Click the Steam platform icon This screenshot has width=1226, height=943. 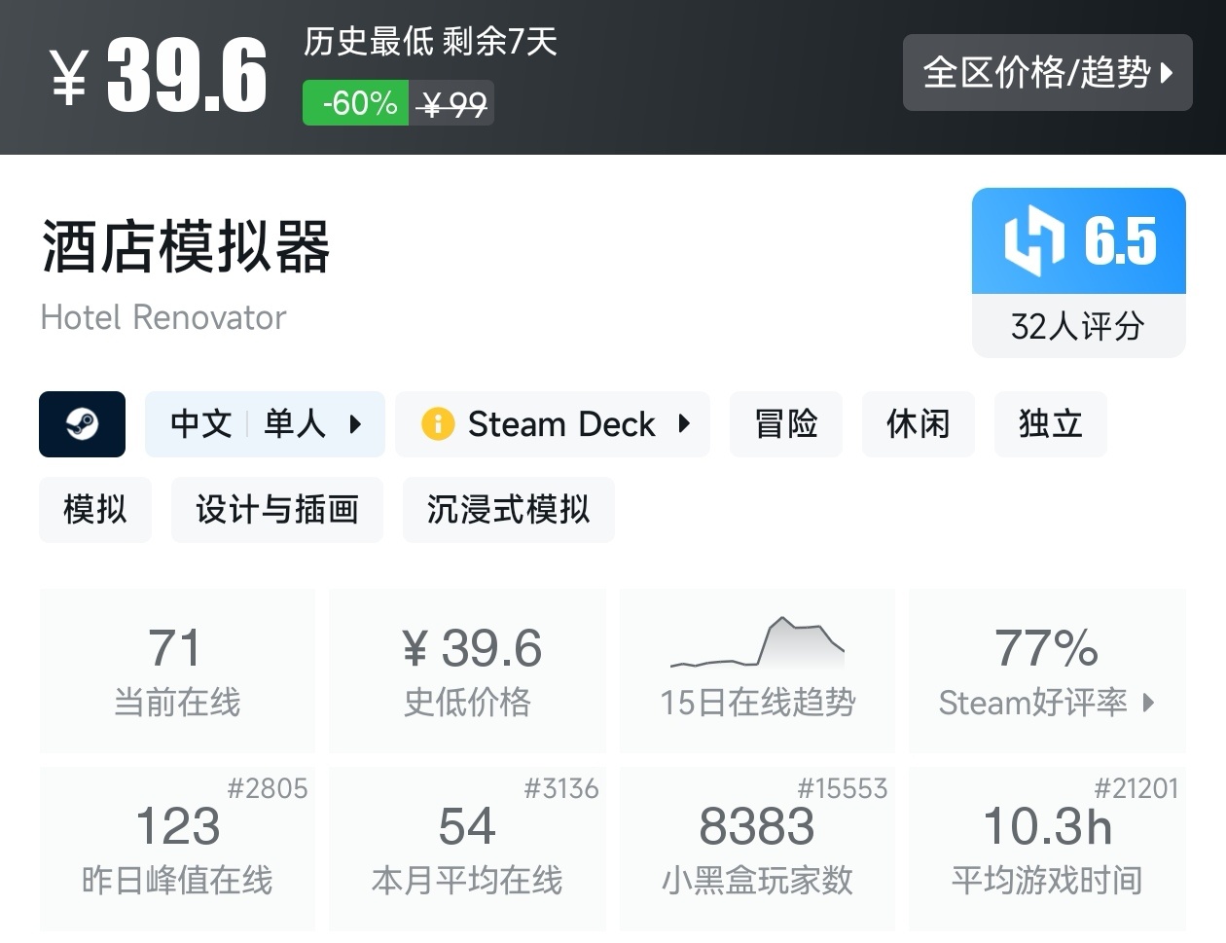point(82,424)
